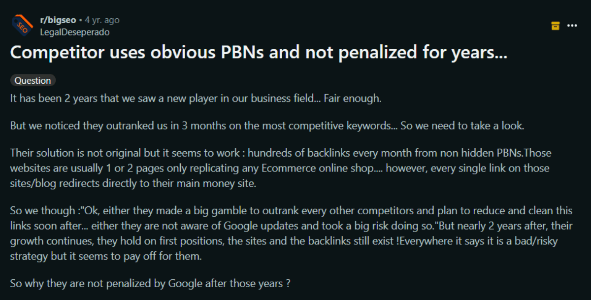Click the paragraph starting 'It has been 2 years'
The height and width of the screenshot is (300, 591).
(196, 98)
